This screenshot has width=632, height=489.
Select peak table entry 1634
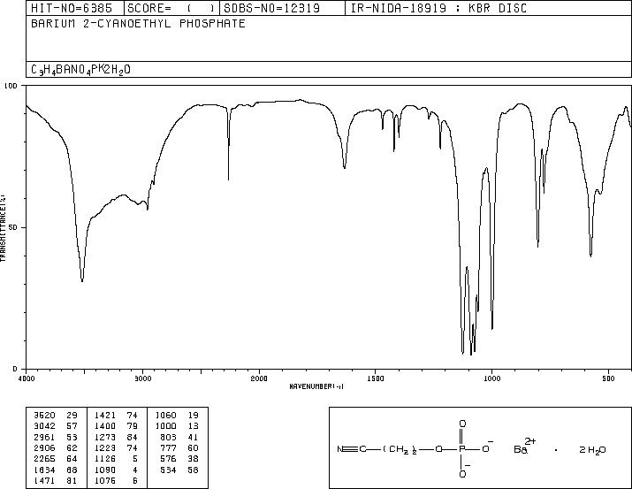[56, 470]
